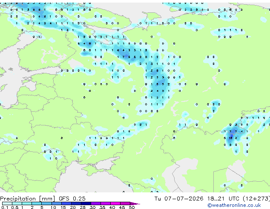Click the arrow tip above 50 on legend

(135, 203)
